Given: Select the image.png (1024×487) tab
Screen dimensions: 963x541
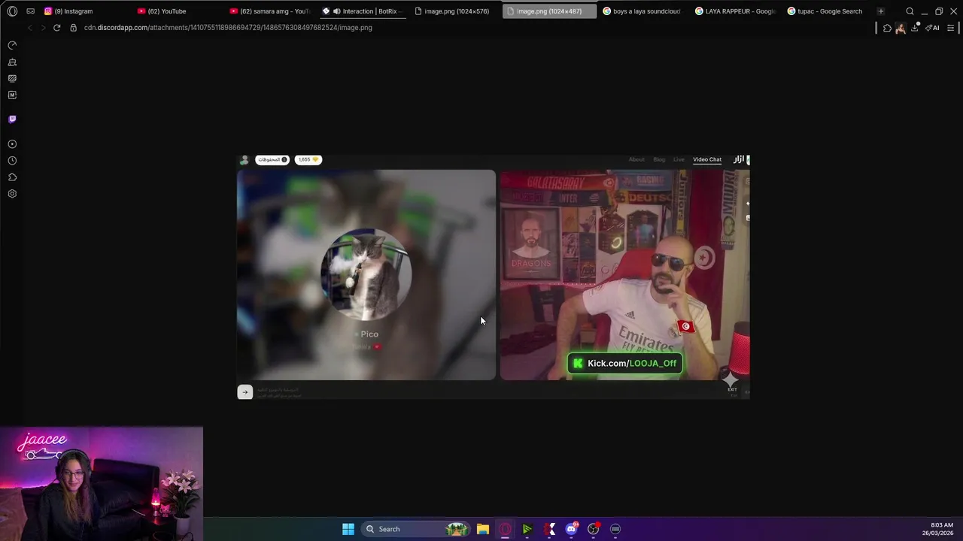Looking at the screenshot, I should pos(549,11).
